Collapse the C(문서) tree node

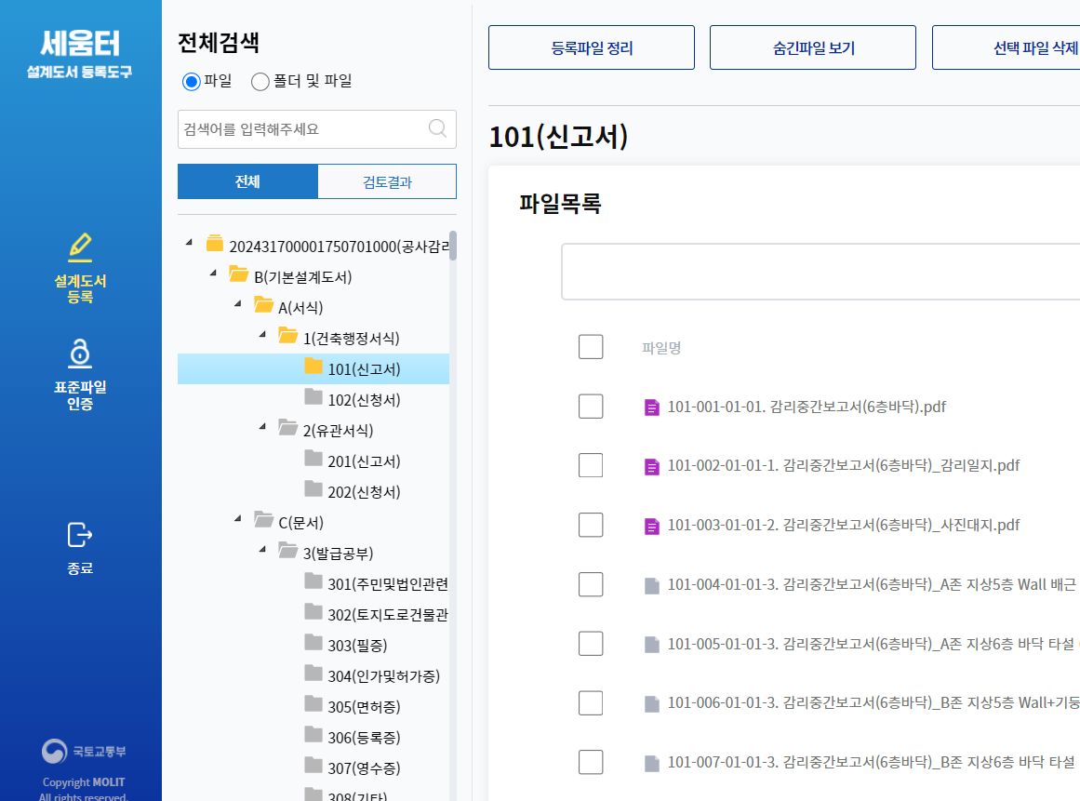pyautogui.click(x=236, y=521)
